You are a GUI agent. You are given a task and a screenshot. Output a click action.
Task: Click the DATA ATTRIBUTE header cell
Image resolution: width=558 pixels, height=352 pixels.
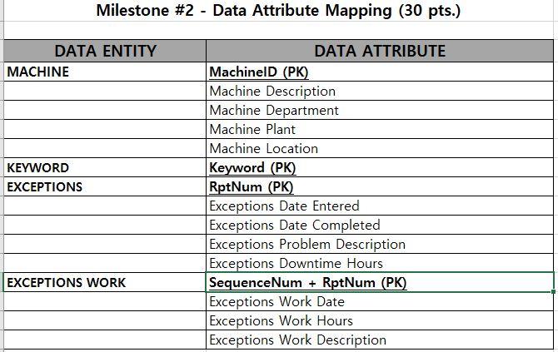tap(380, 51)
